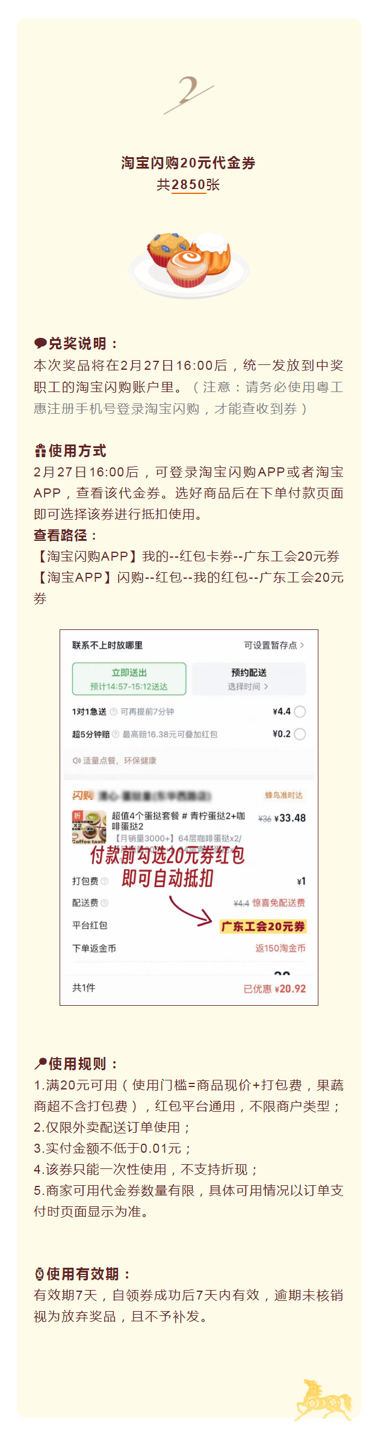Click the 闪购 store header label

click(x=82, y=796)
